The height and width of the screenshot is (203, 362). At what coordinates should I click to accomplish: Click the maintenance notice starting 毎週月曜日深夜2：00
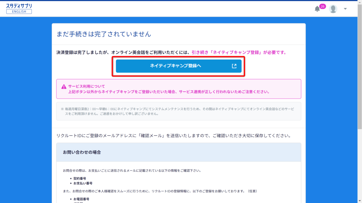[x=179, y=111]
